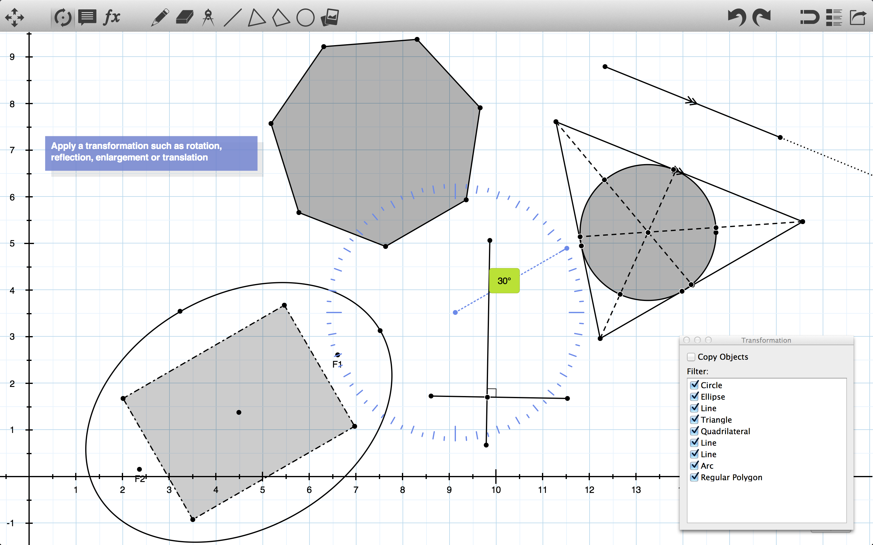Select the Circle tool
This screenshot has width=873, height=545.
click(x=305, y=17)
